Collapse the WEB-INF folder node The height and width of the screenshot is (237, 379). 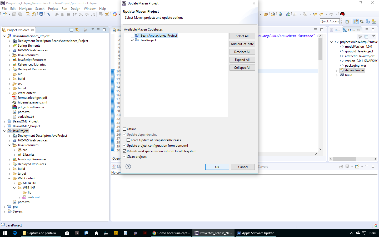tap(14, 188)
